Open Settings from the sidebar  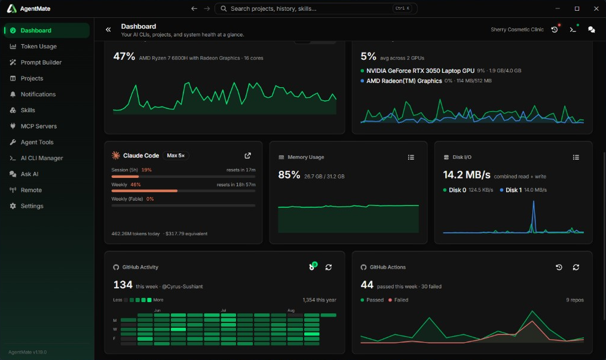point(47,206)
